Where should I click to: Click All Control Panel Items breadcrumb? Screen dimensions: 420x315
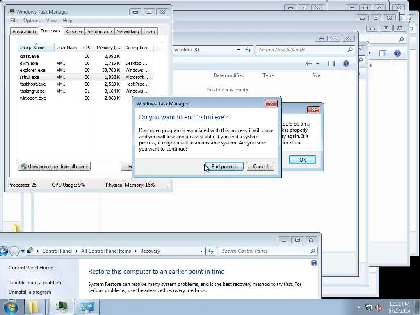coord(106,251)
